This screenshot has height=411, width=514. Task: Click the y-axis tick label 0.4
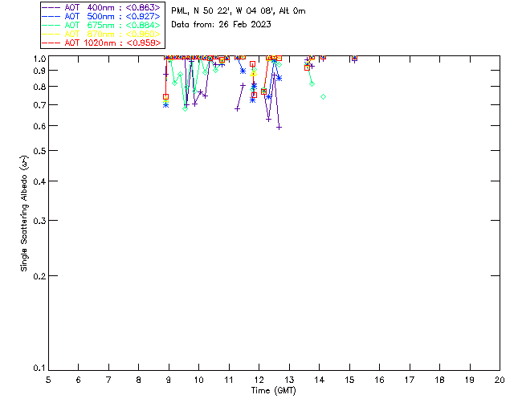(39, 181)
